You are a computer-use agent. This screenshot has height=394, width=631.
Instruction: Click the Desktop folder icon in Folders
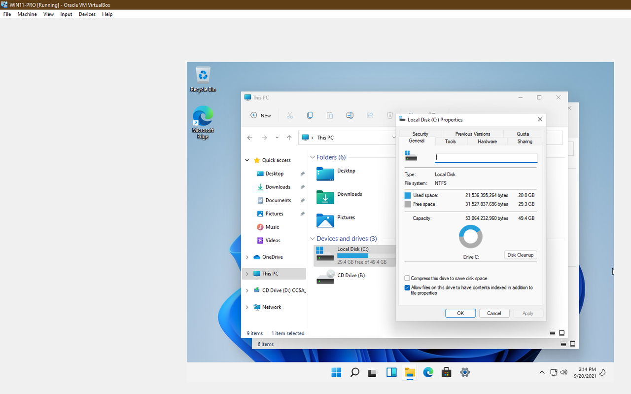pos(325,174)
